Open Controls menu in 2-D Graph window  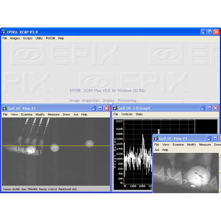pos(127,114)
